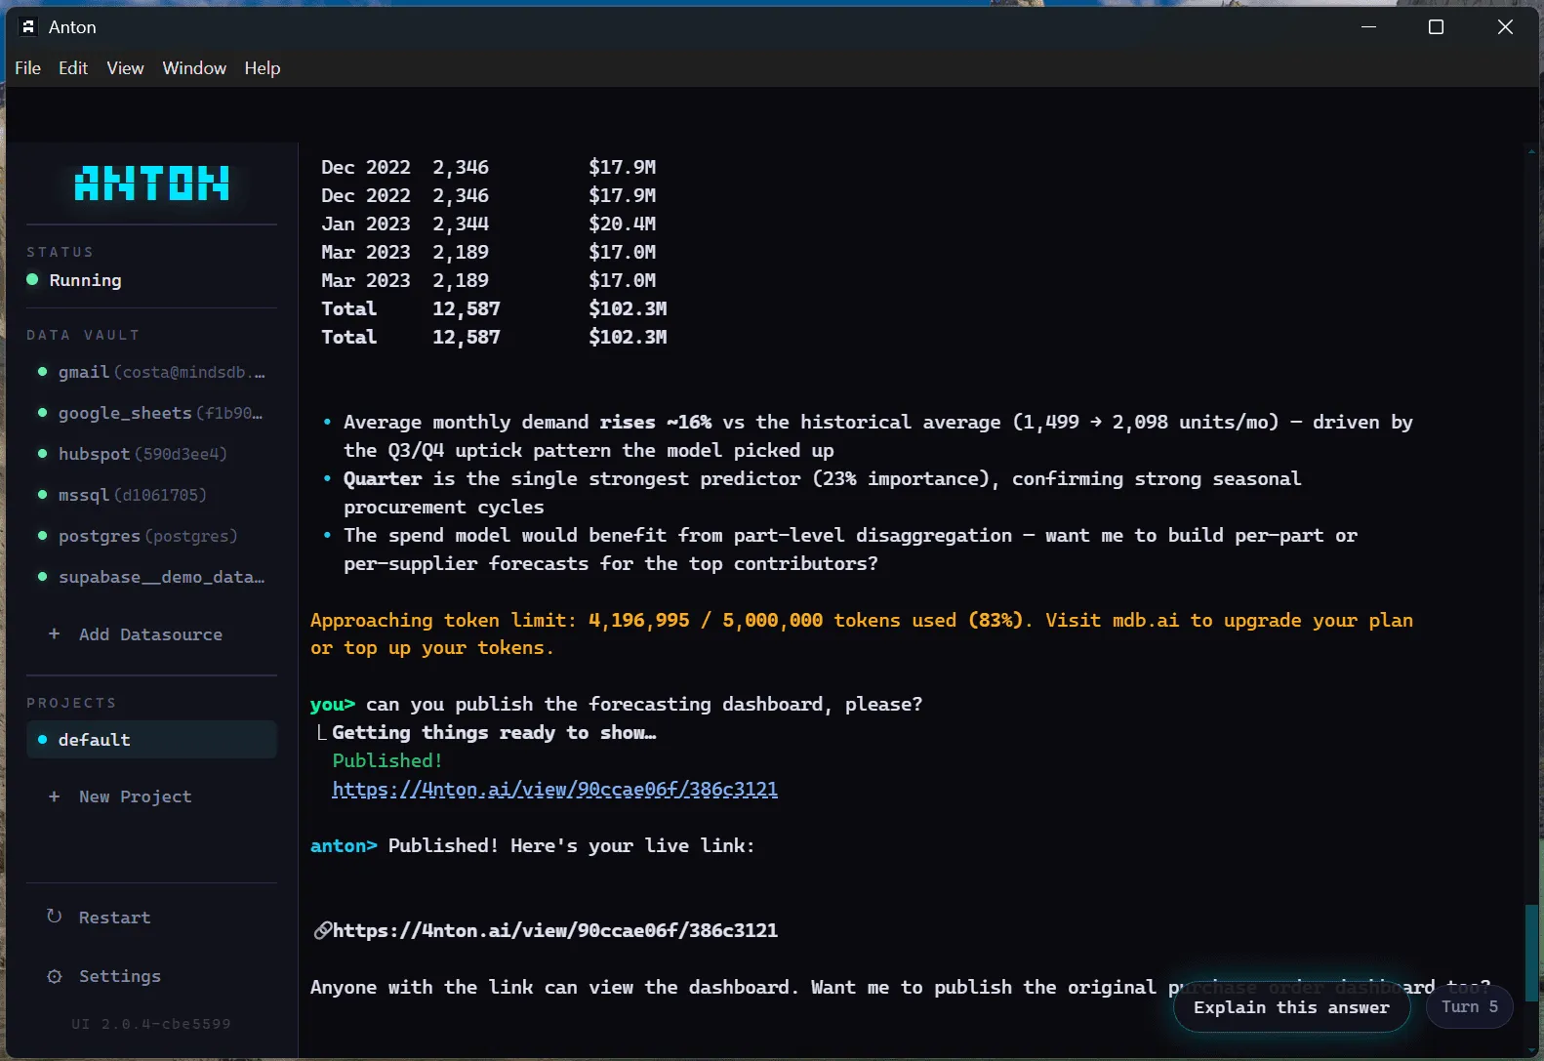Open the default project
The height and width of the screenshot is (1061, 1544).
[151, 740]
